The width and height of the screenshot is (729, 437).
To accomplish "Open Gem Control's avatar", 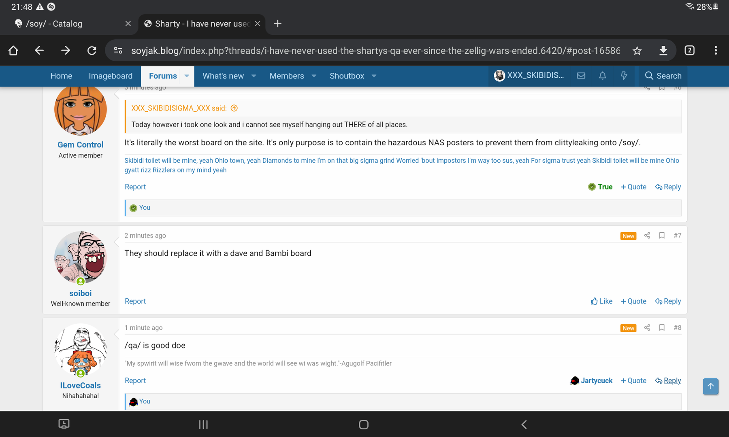I will coord(81,109).
